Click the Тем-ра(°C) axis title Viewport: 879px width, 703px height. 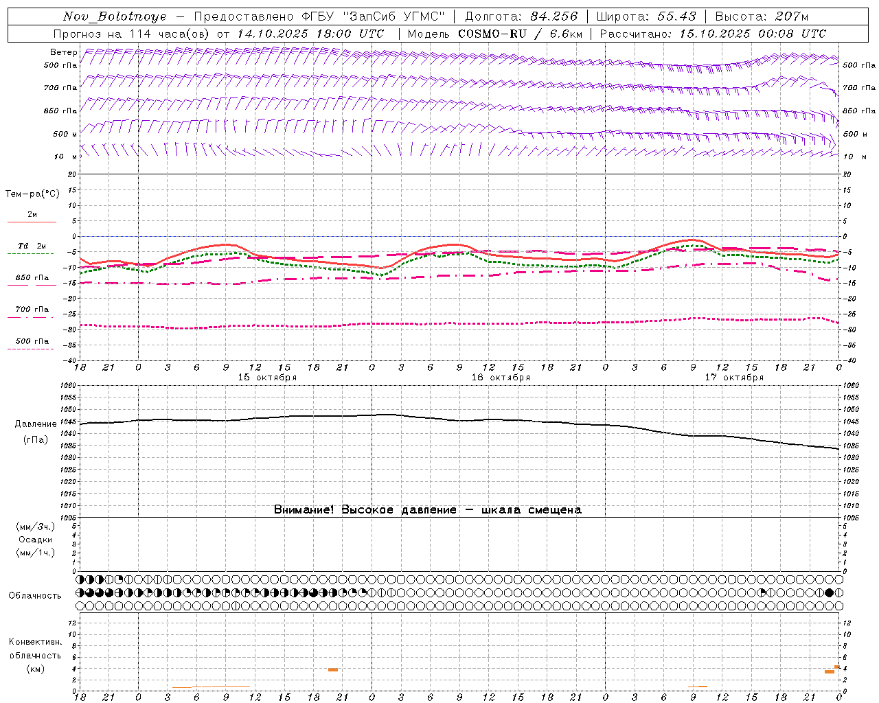click(x=32, y=194)
